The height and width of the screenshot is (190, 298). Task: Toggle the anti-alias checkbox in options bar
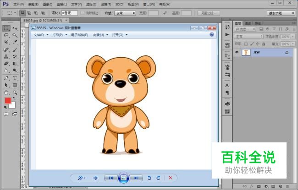(x=82, y=13)
